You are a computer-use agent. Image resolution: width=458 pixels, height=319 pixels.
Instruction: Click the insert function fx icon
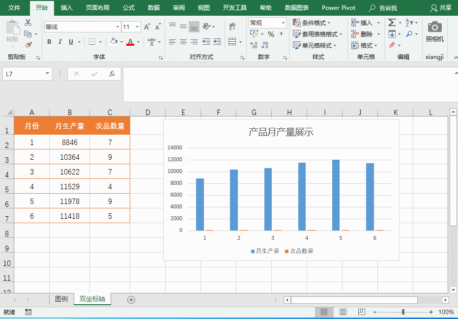(x=112, y=74)
